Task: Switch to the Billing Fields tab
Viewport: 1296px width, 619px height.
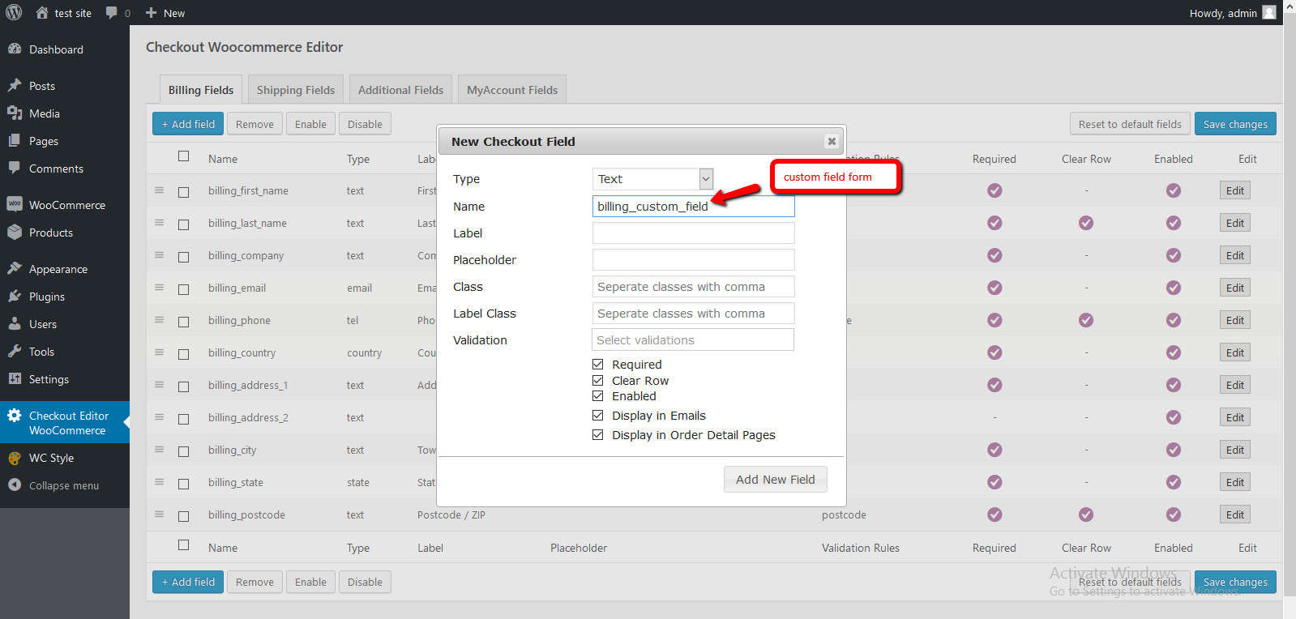Action: (201, 90)
